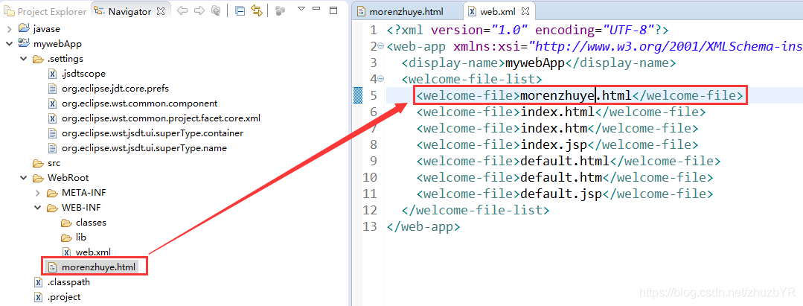Select morenzhuye.html in the Navigator tree
This screenshot has height=306, width=803.
click(x=98, y=267)
